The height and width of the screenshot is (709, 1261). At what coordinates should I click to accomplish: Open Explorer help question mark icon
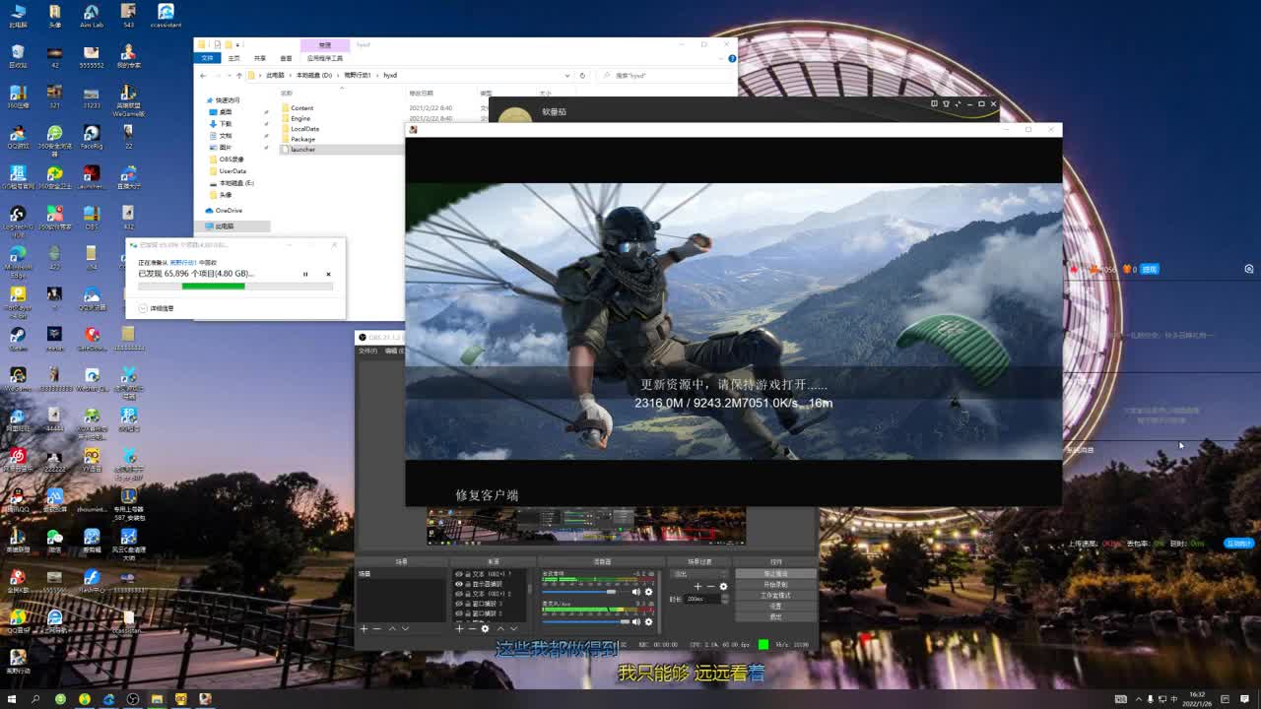tap(732, 58)
